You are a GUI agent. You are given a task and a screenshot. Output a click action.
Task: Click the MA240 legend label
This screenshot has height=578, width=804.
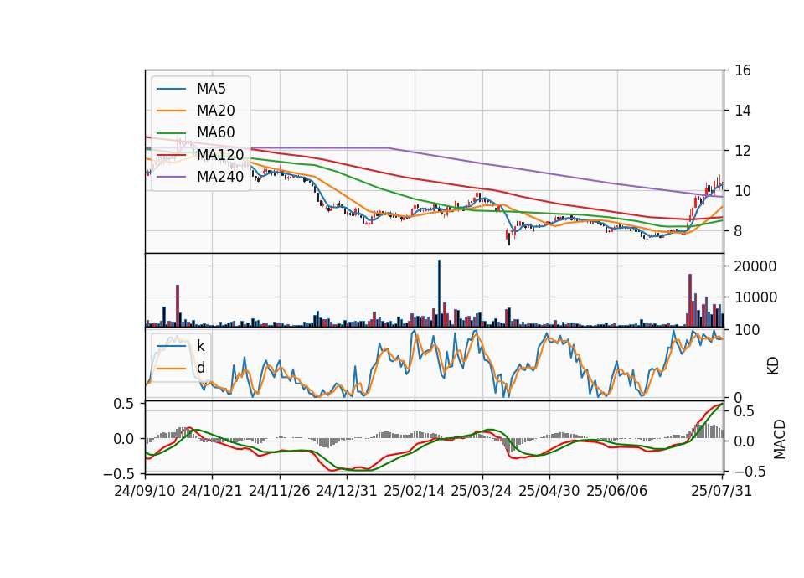click(x=220, y=177)
